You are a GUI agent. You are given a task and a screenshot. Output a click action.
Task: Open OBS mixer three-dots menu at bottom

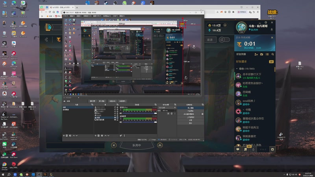[x=124, y=136]
